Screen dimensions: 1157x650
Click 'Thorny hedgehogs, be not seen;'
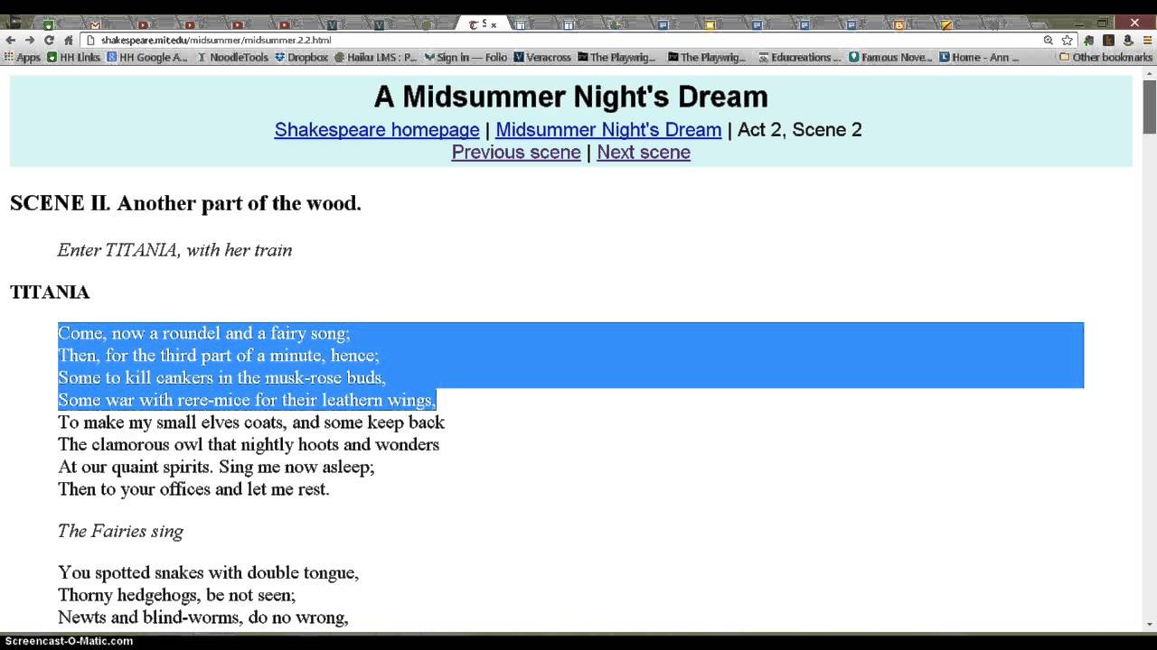(x=176, y=596)
